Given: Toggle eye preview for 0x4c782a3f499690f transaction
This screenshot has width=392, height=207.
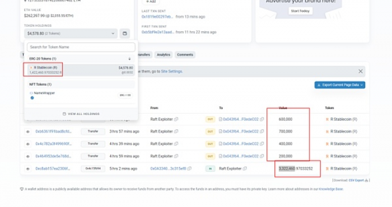Looking at the screenshot, I should [x=28, y=144].
